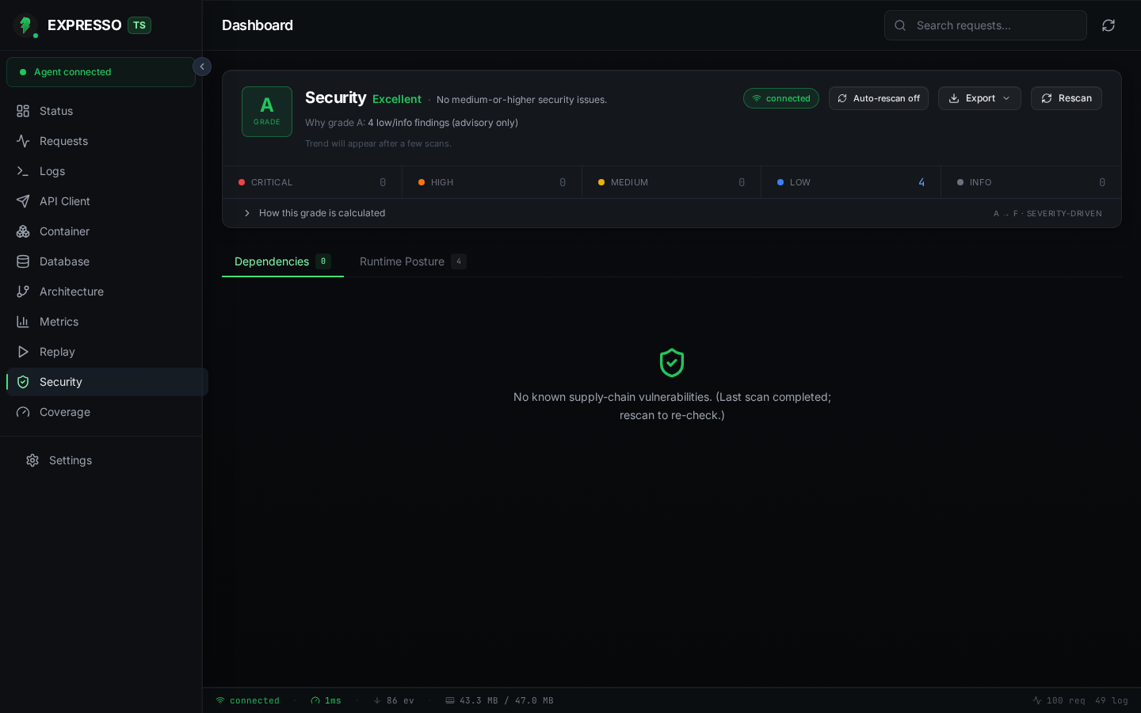Click the Excellent rating label
The width and height of the screenshot is (1141, 713).
397,99
